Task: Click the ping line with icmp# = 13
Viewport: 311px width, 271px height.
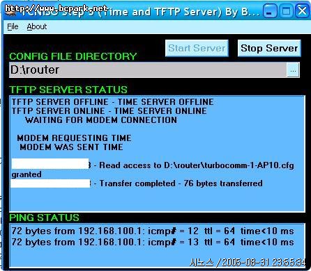Action: (x=153, y=242)
